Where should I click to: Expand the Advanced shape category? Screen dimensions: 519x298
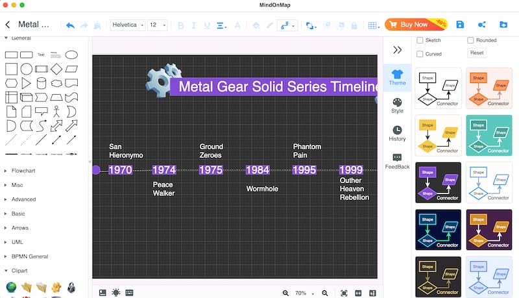coord(23,199)
